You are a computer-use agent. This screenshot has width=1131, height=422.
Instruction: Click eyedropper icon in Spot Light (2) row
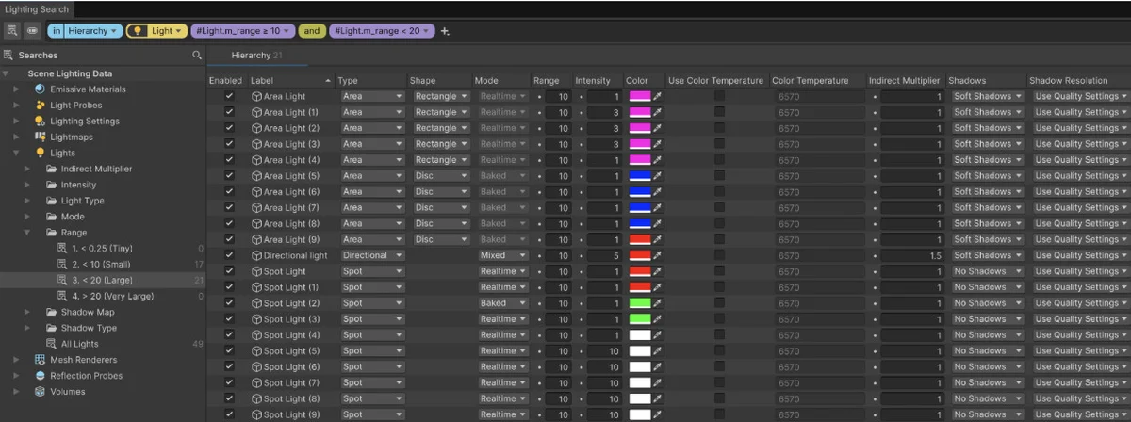(658, 303)
